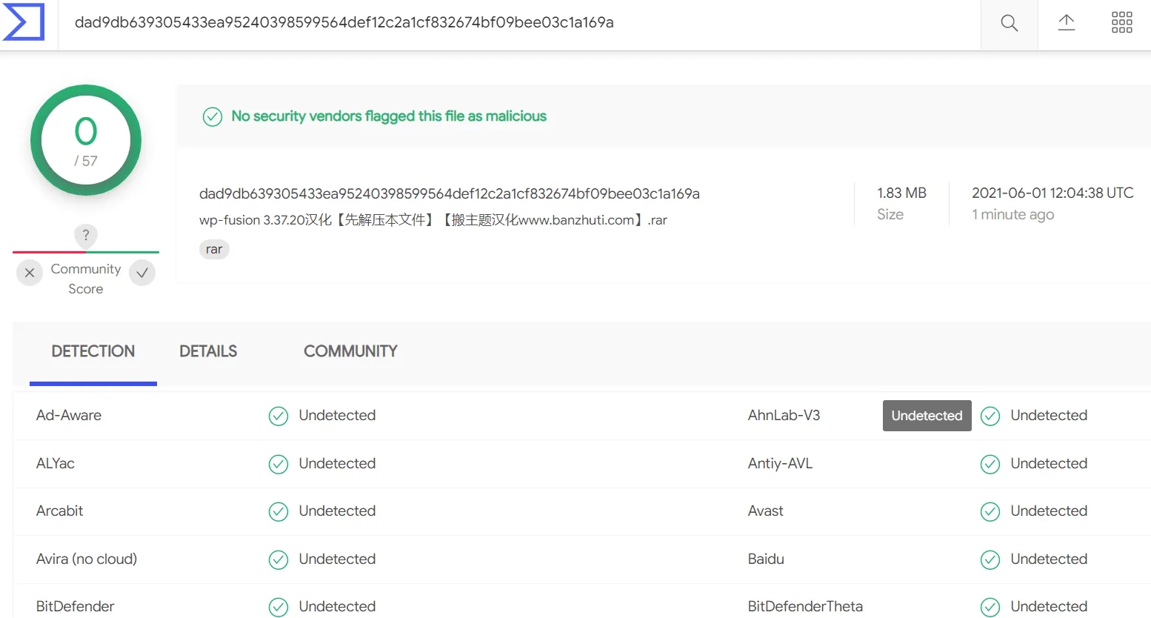
Task: Click the wp-fusion rar filename
Action: pyautogui.click(x=433, y=220)
